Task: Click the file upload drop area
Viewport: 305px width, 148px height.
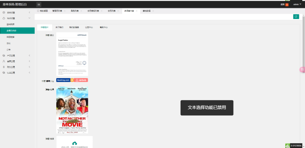Action: 75,142
